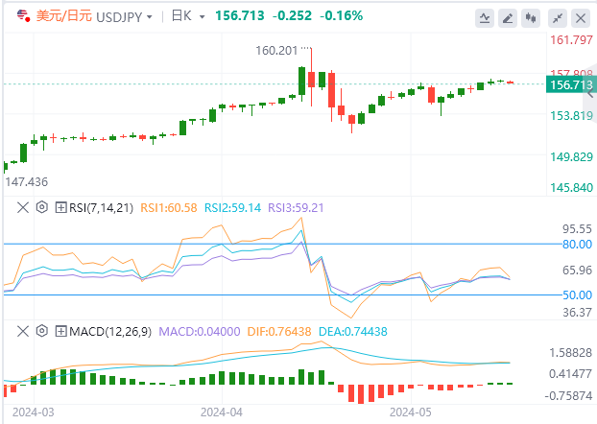Select the drawing pencil tool
Image resolution: width=597 pixels, height=424 pixels.
(x=509, y=18)
